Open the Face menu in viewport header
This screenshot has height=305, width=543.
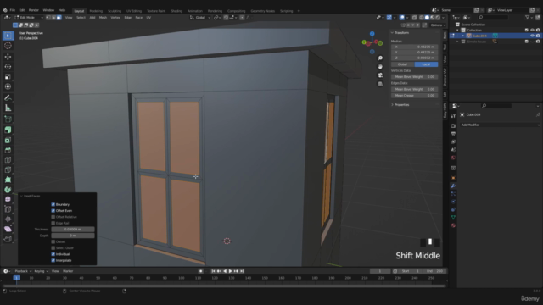[x=139, y=17]
